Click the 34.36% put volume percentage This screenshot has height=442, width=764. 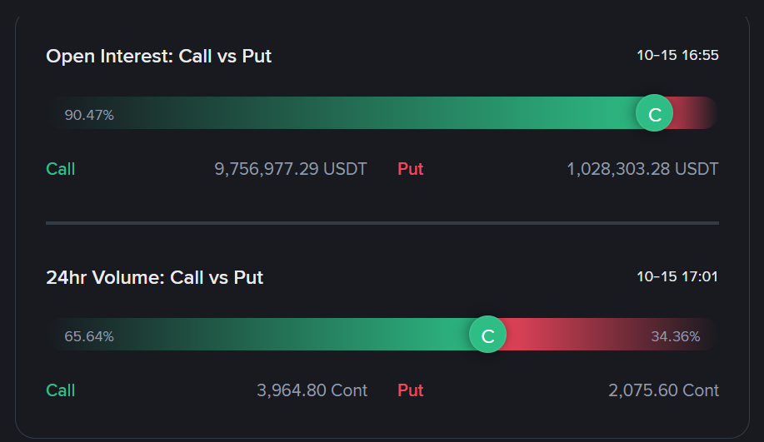(x=675, y=336)
